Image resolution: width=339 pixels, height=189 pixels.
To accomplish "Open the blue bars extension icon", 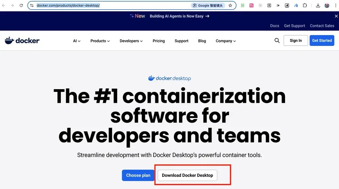I will (x=296, y=5).
